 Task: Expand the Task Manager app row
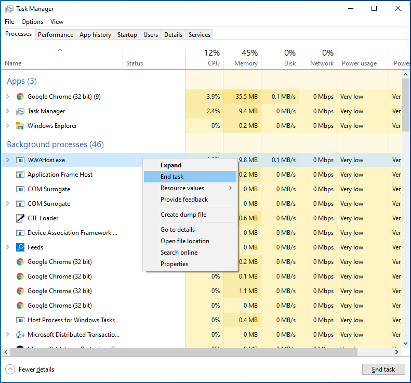click(8, 111)
